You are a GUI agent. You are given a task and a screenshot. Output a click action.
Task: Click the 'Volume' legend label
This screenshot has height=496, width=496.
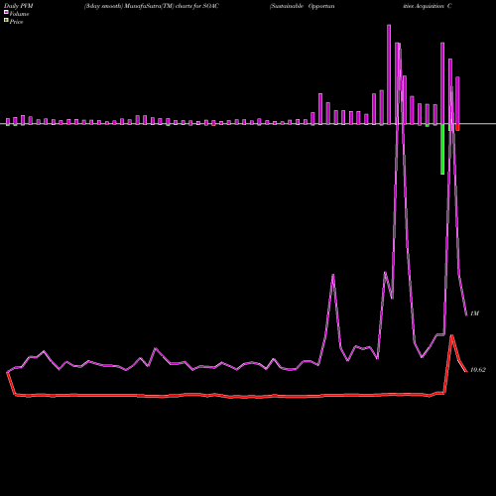click(x=19, y=14)
